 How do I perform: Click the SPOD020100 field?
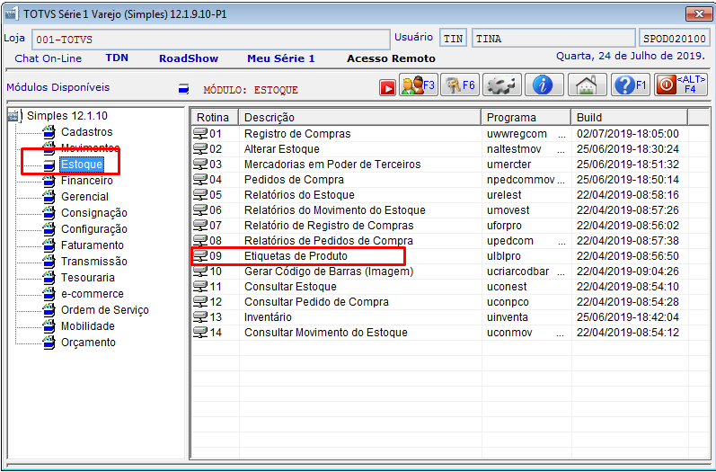674,39
